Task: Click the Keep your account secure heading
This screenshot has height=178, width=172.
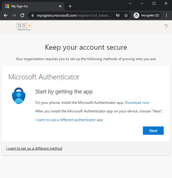Action: click(86, 47)
